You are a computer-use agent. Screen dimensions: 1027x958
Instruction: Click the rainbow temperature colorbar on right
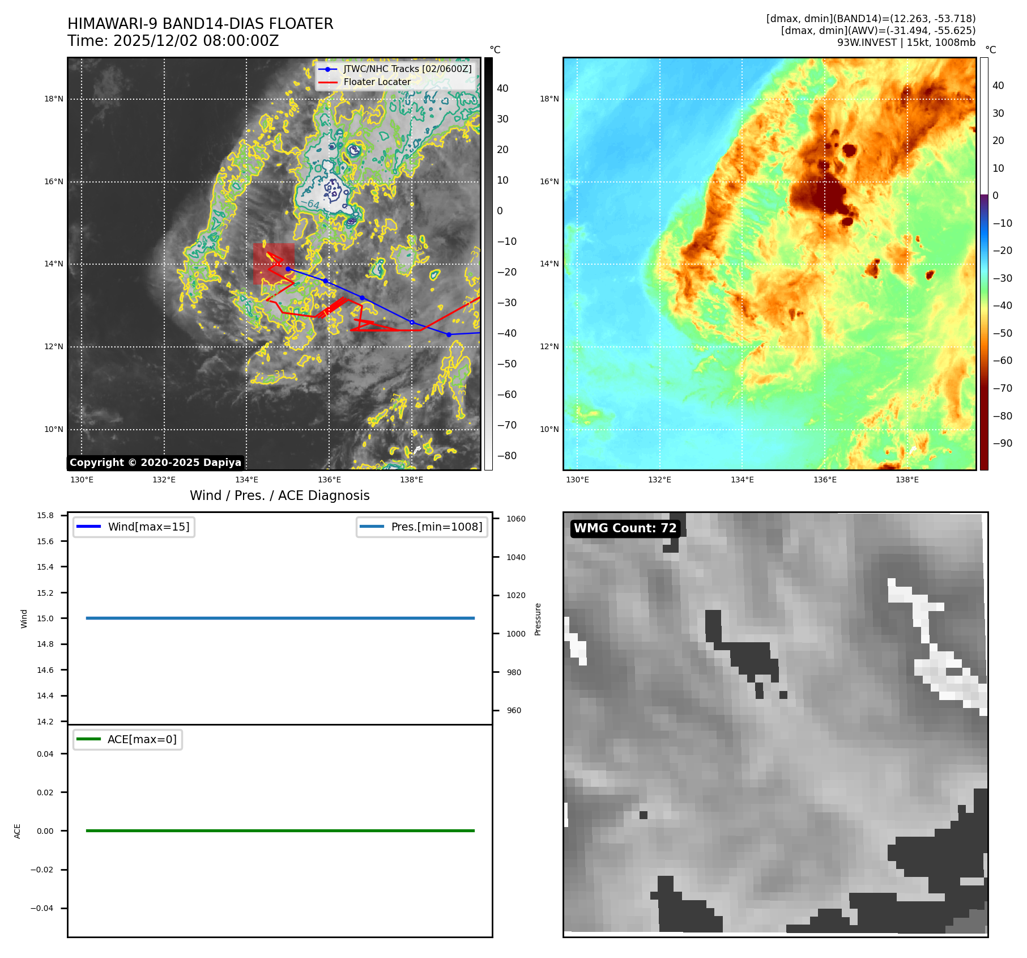[x=984, y=264]
